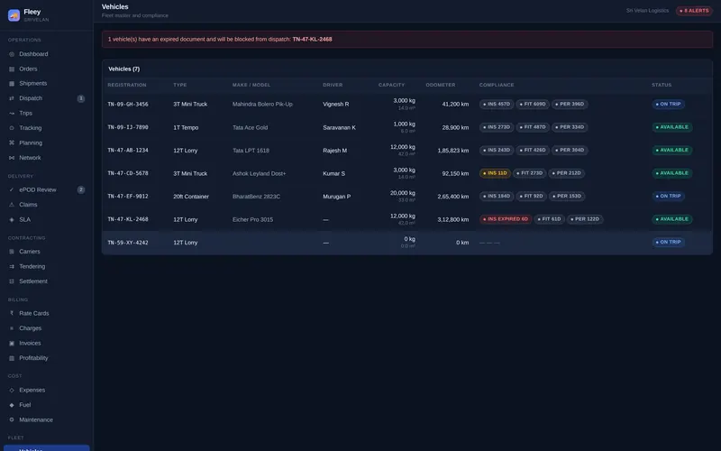Click TN-47-KL-2468 link in expired banner
Image resolution: width=721 pixels, height=451 pixels.
click(312, 39)
